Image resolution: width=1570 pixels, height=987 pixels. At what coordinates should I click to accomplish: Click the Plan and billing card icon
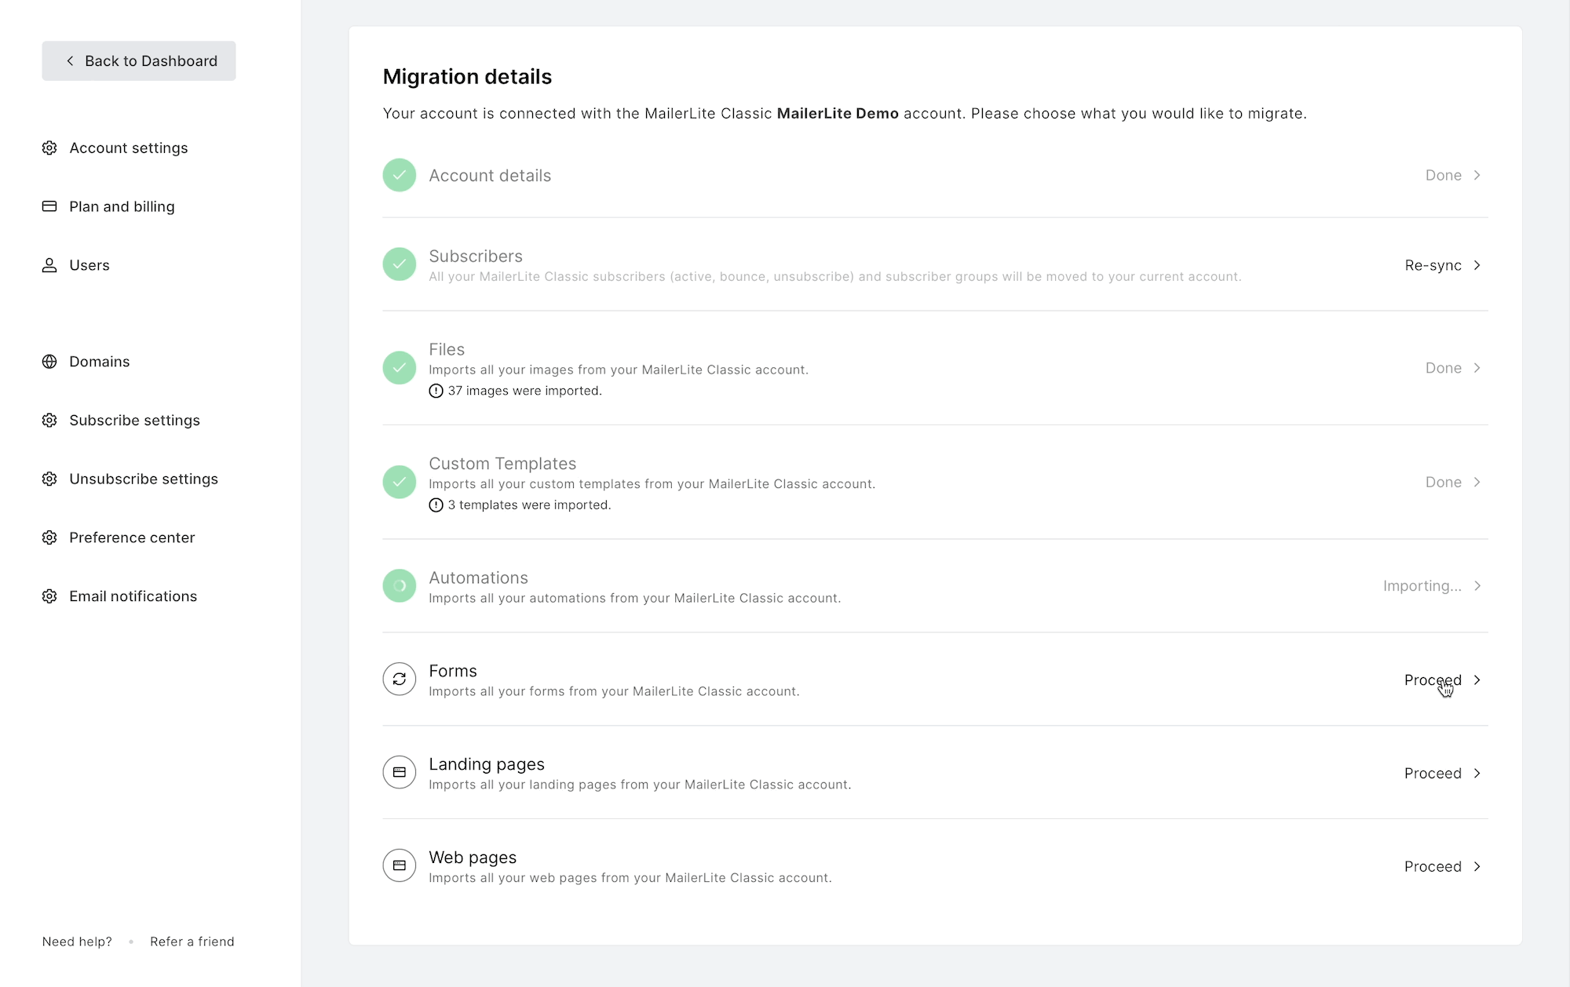click(49, 206)
